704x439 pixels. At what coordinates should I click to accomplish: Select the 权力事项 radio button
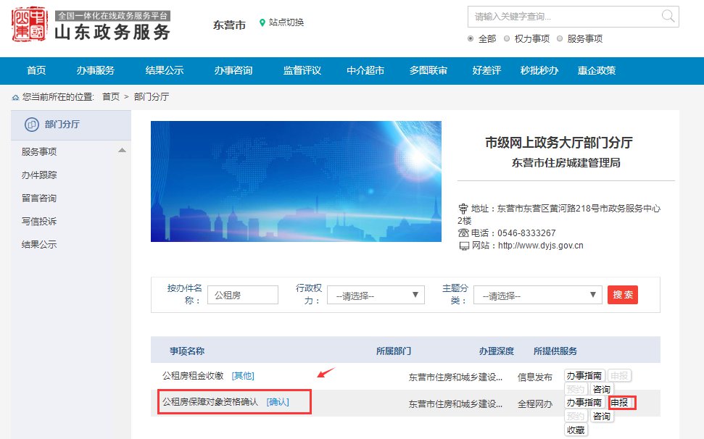507,38
